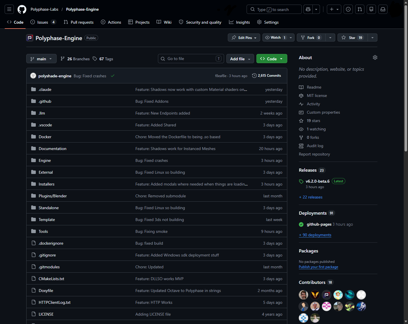Click the v6.2.0-beta.6 release tag icon
408x324 pixels.
301,181
